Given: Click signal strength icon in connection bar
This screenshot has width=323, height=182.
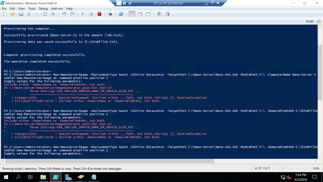Looking at the screenshot, I should coord(130,3).
